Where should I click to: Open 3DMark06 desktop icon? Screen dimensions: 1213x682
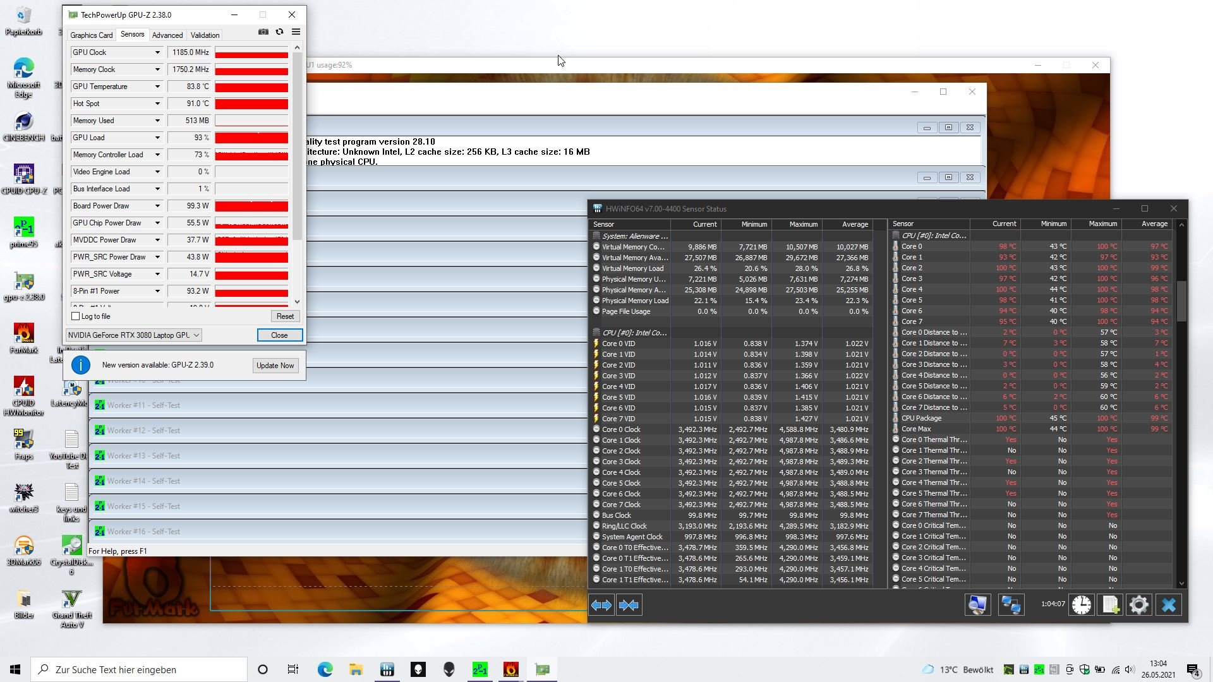click(24, 550)
